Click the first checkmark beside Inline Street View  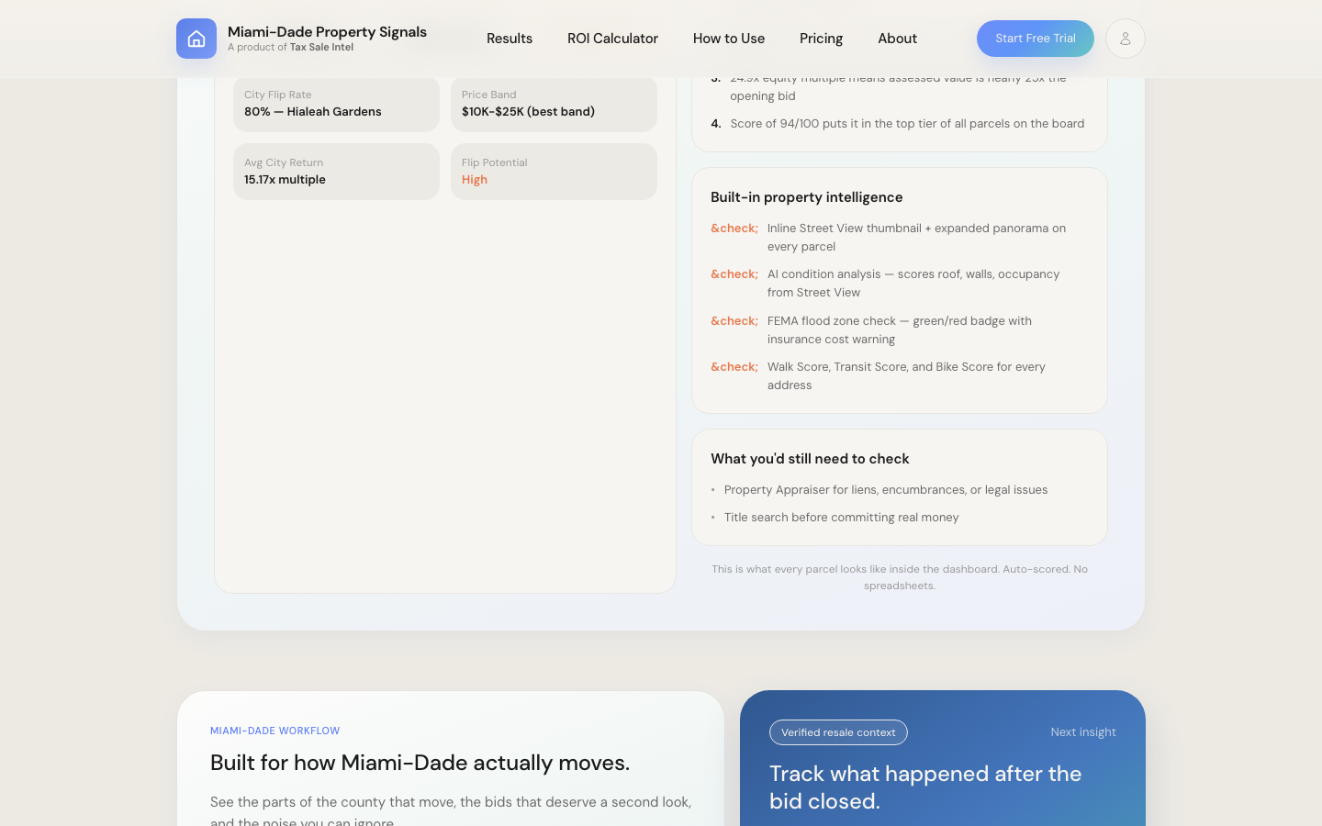(734, 229)
